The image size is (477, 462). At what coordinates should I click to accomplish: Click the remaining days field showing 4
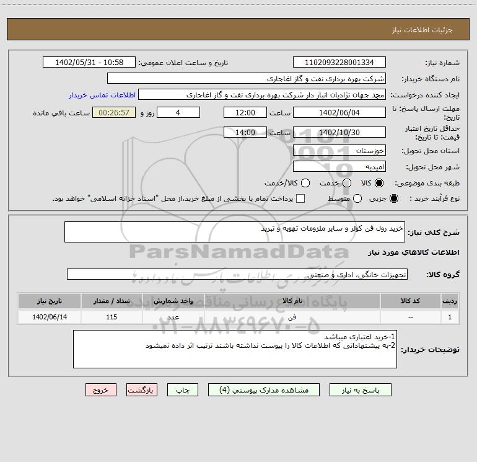point(178,112)
